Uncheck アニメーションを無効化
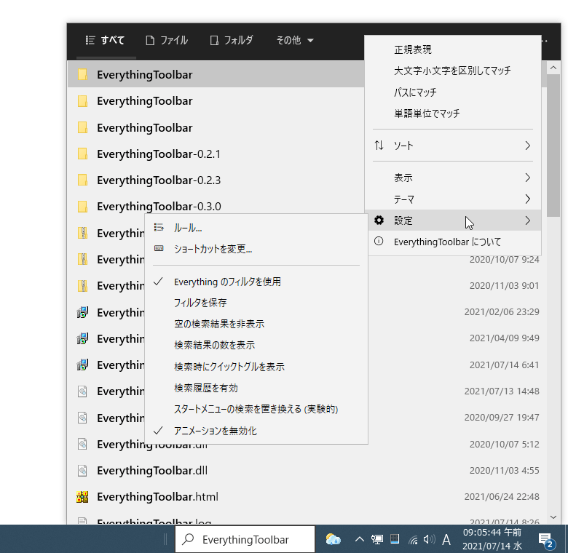This screenshot has width=568, height=553. point(256,431)
